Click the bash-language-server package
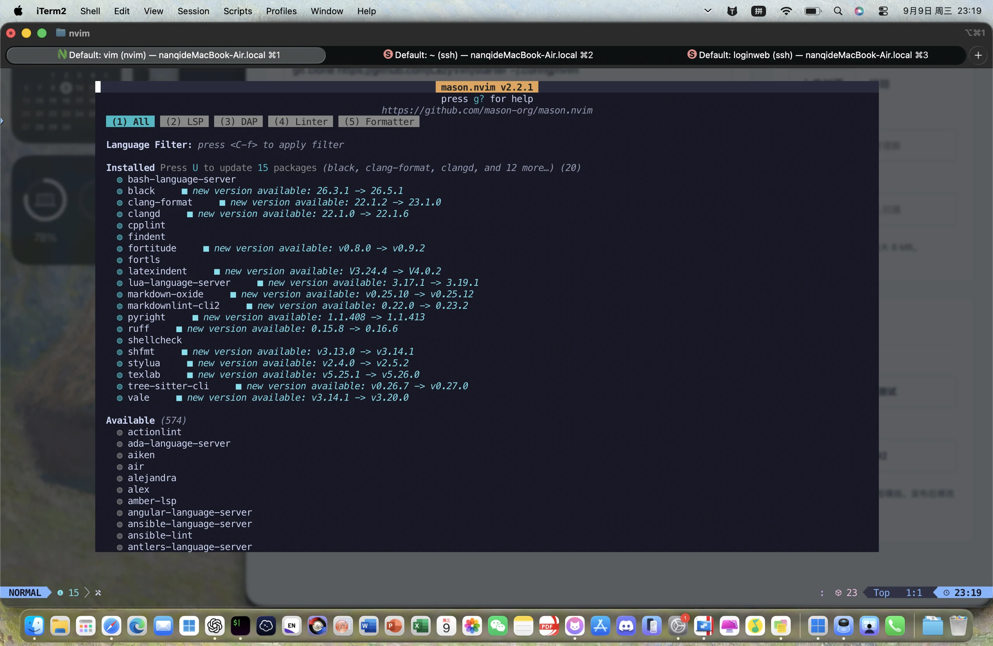 (x=176, y=179)
